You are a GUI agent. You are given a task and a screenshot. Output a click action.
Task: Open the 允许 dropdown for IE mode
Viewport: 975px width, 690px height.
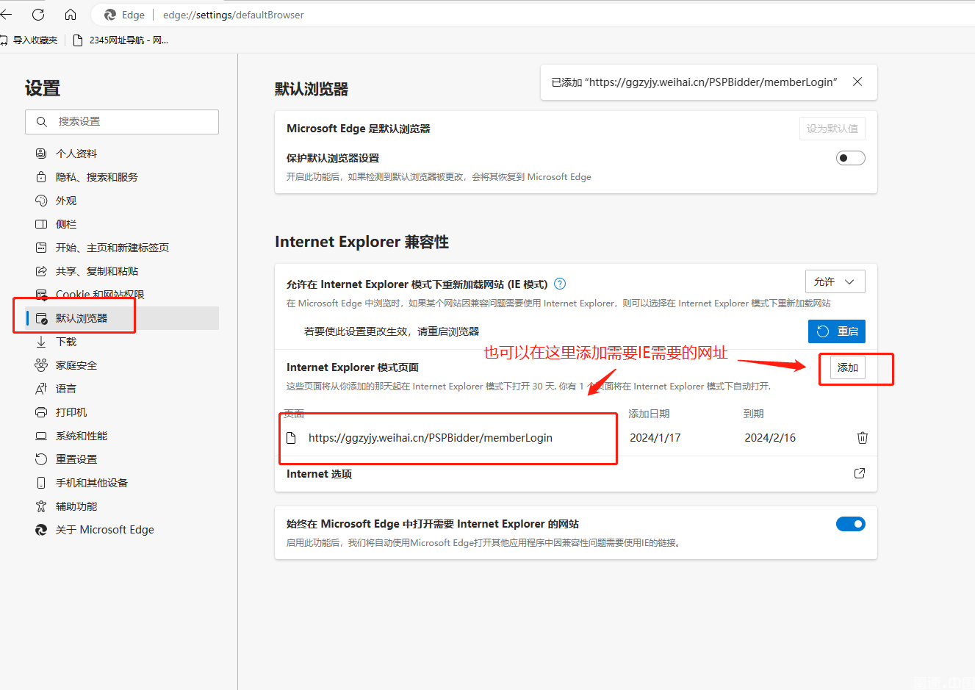[x=835, y=281]
